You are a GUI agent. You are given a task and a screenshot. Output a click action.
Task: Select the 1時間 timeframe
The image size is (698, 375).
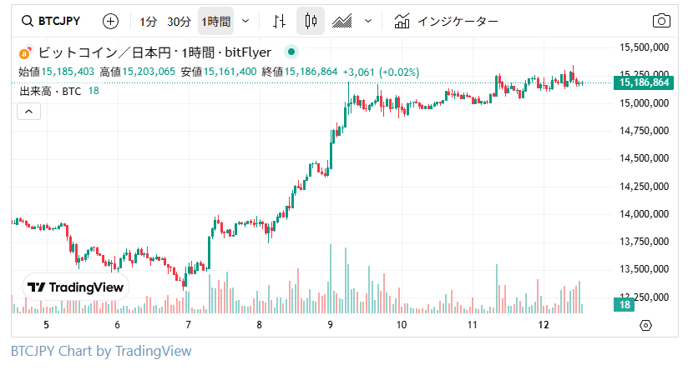pos(215,21)
